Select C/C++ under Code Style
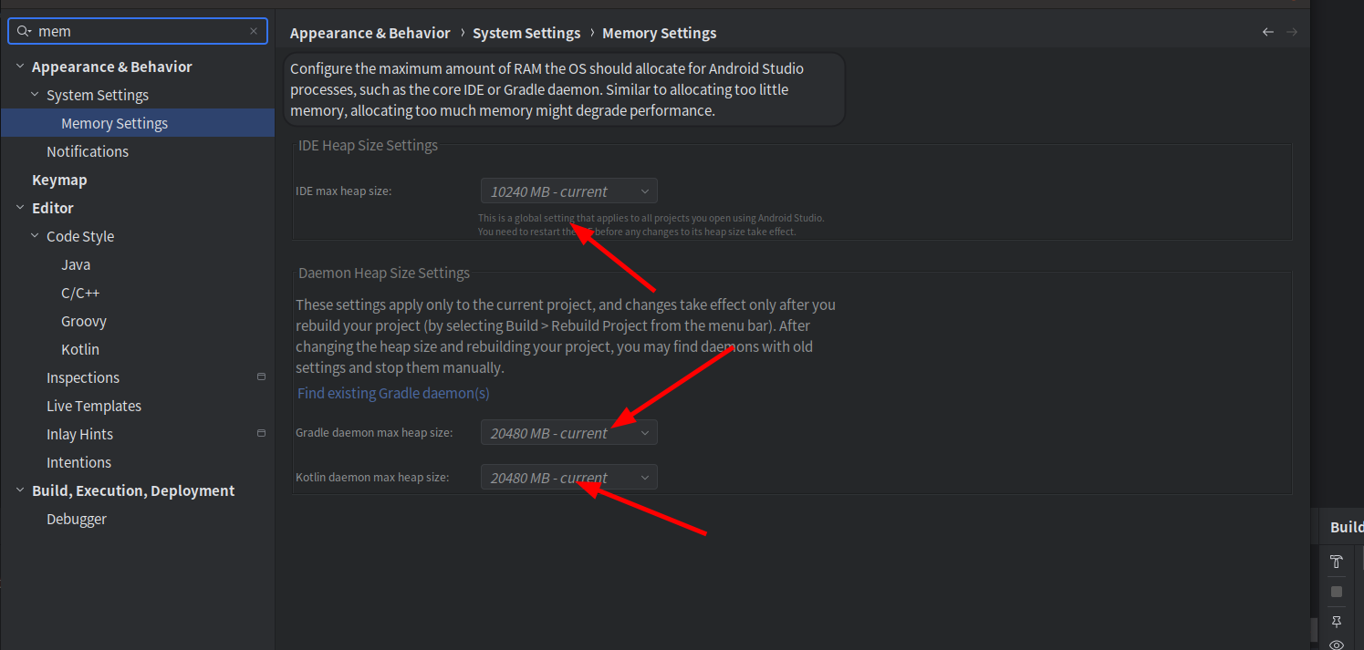 click(x=80, y=293)
